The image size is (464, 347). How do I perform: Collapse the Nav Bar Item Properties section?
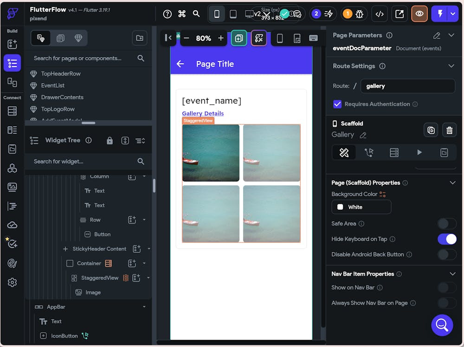pos(452,274)
